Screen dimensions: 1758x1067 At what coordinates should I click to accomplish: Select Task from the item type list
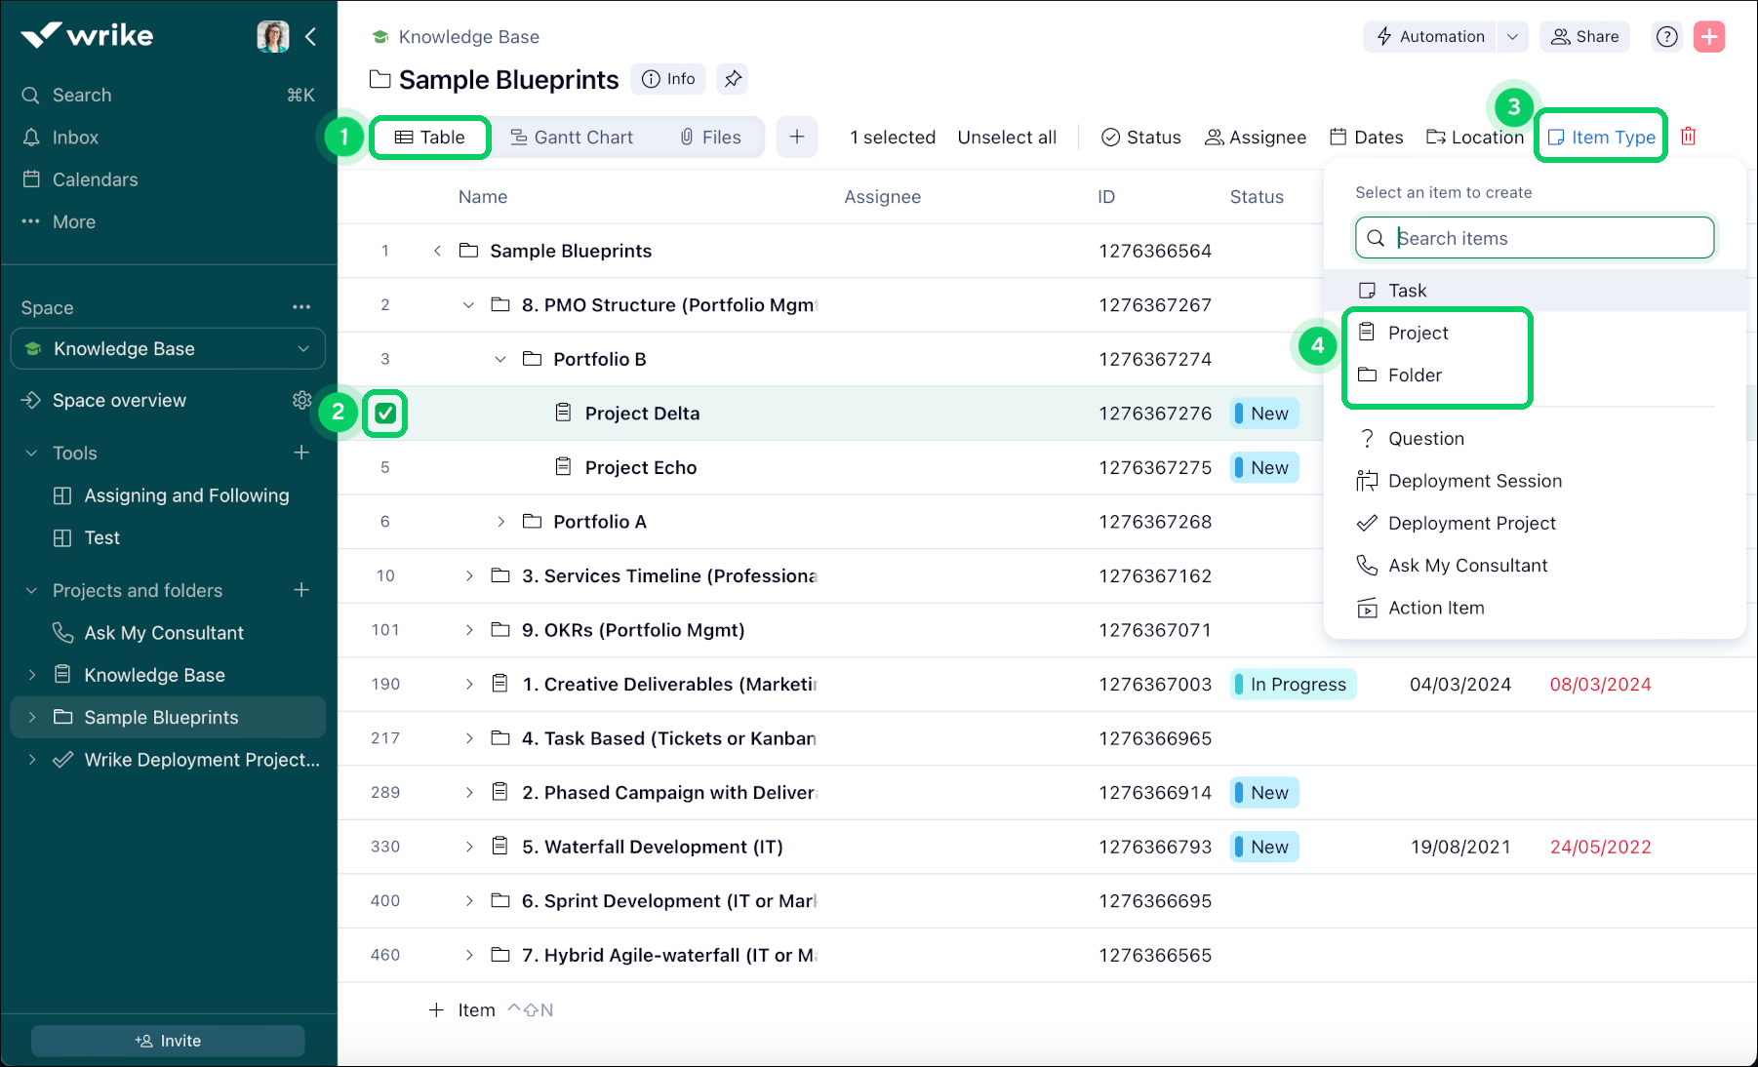[x=1535, y=291]
